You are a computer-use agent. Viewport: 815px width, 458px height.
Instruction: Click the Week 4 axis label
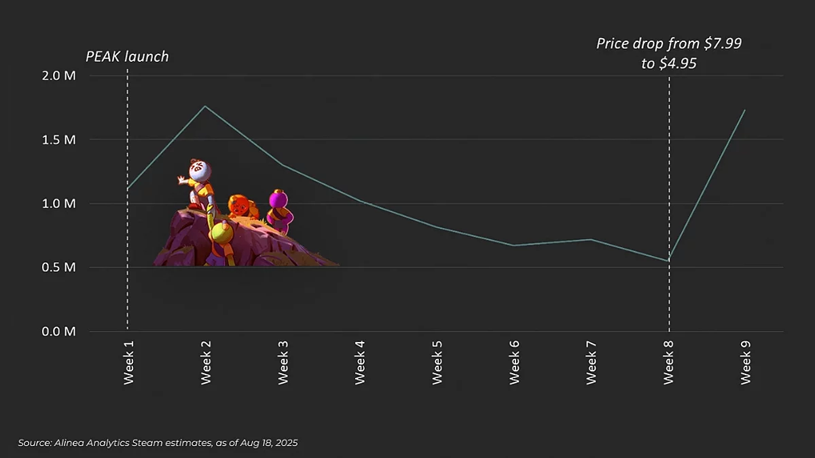pos(360,362)
